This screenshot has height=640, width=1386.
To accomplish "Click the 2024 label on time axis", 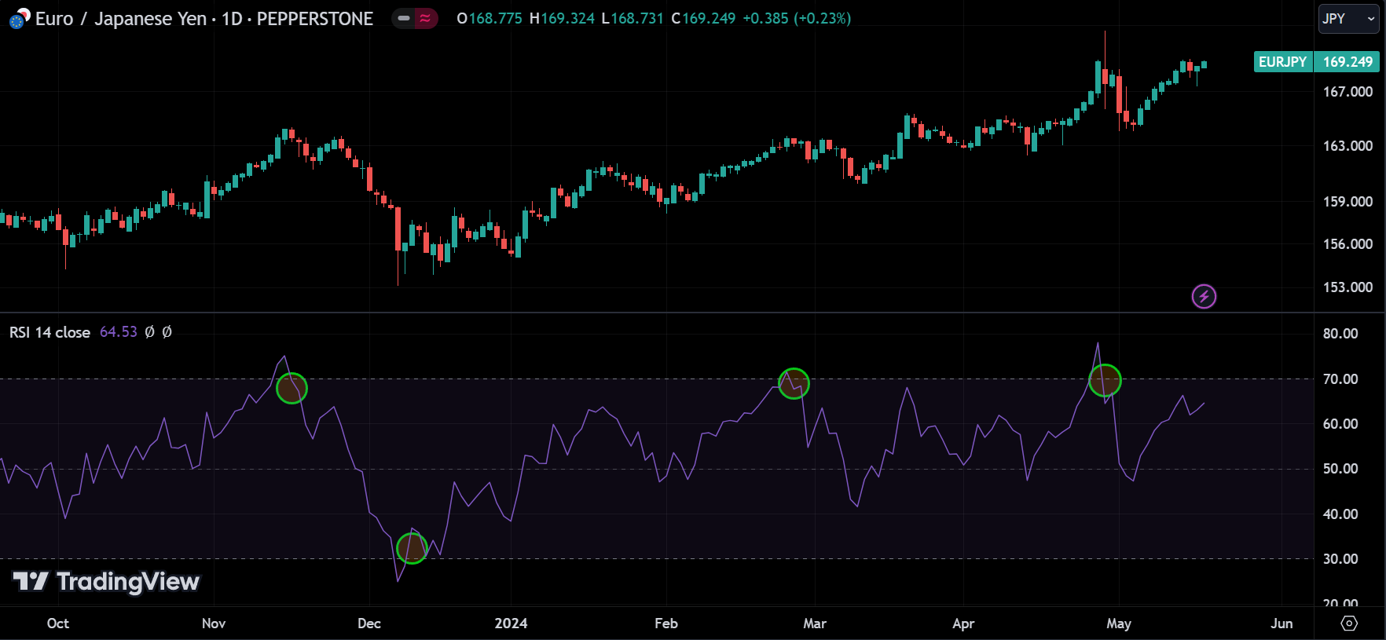I will [511, 623].
